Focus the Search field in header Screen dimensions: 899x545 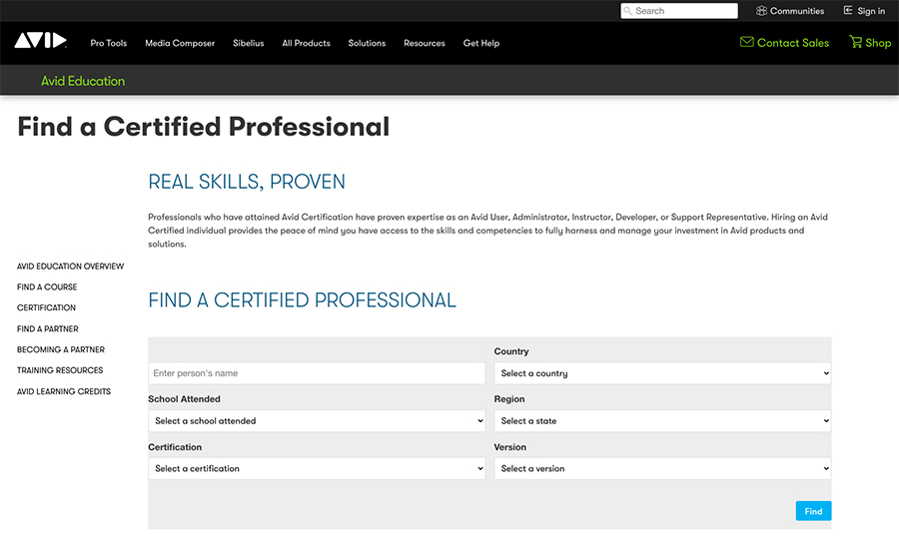tap(679, 11)
